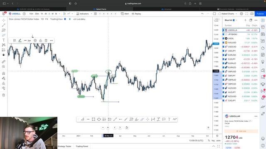
Task: Take a chart snapshot with camera icon
Action: click(x=252, y=14)
